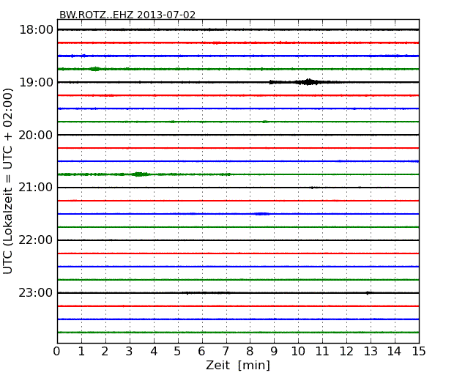Click x-axis tick label 2
The image size is (476, 381).
coord(105,351)
